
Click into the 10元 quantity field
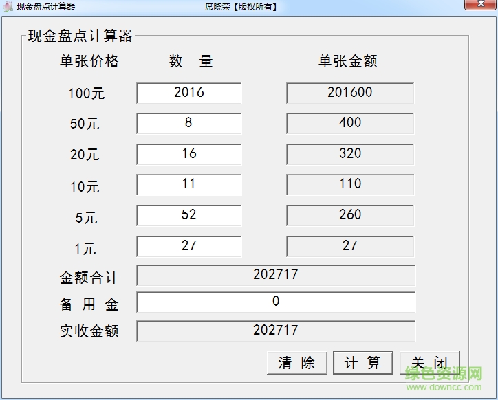(x=189, y=184)
